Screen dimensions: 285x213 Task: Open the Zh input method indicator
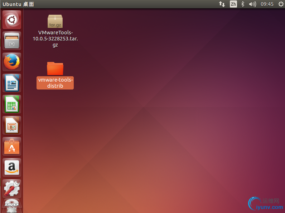tap(233, 4)
